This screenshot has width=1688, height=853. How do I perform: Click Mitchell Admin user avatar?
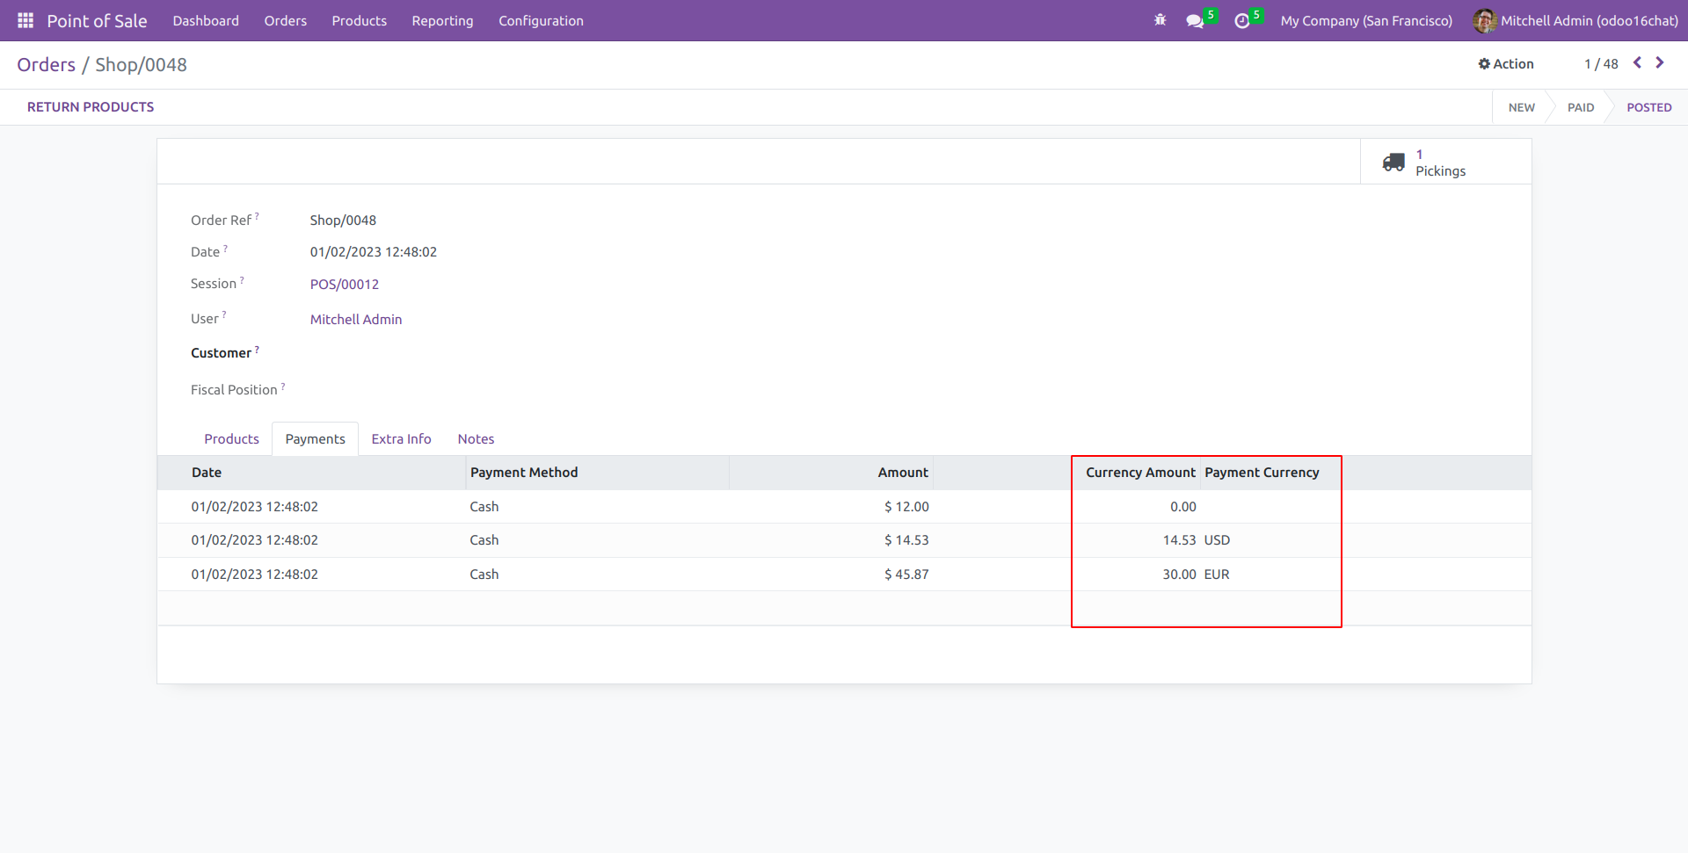point(1484,21)
